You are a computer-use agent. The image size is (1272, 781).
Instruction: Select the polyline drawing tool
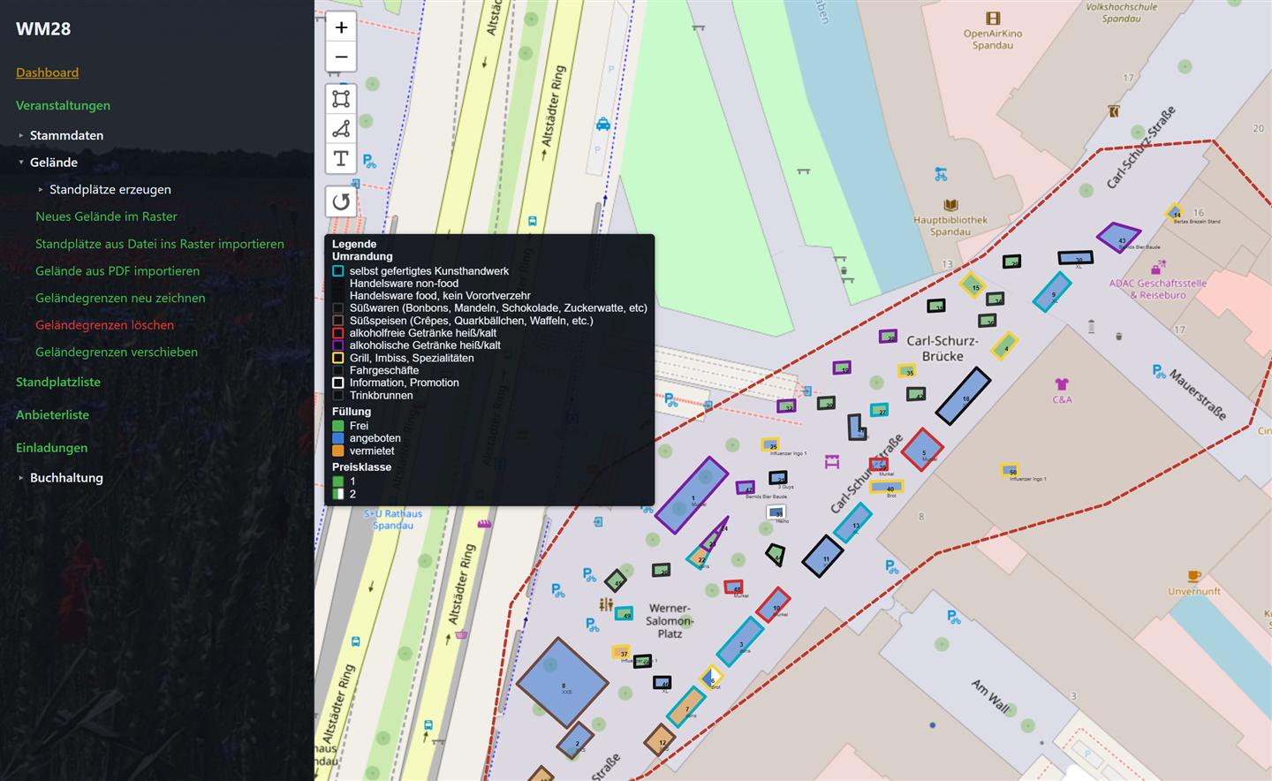tap(341, 129)
